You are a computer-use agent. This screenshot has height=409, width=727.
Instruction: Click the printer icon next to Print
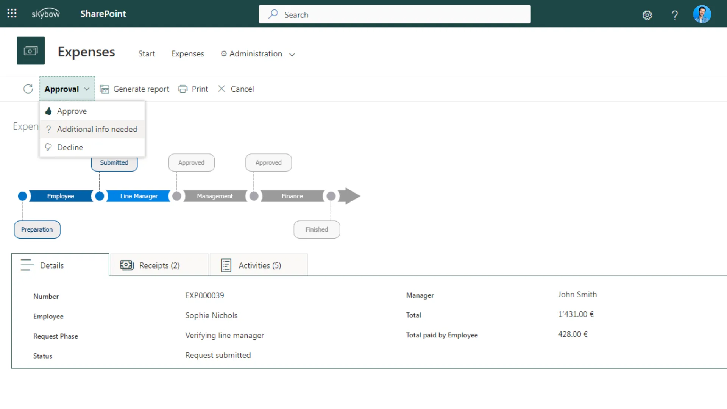pyautogui.click(x=183, y=89)
